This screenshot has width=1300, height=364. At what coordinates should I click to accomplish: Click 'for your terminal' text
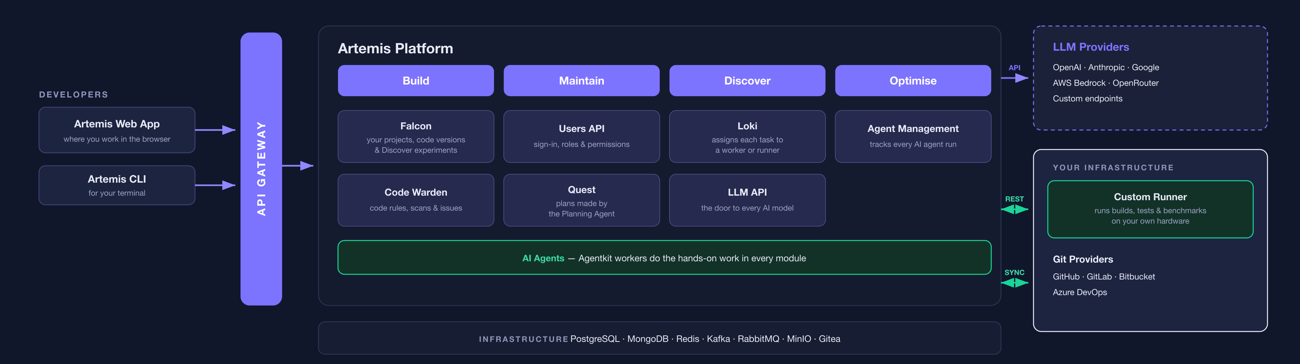pyautogui.click(x=117, y=193)
